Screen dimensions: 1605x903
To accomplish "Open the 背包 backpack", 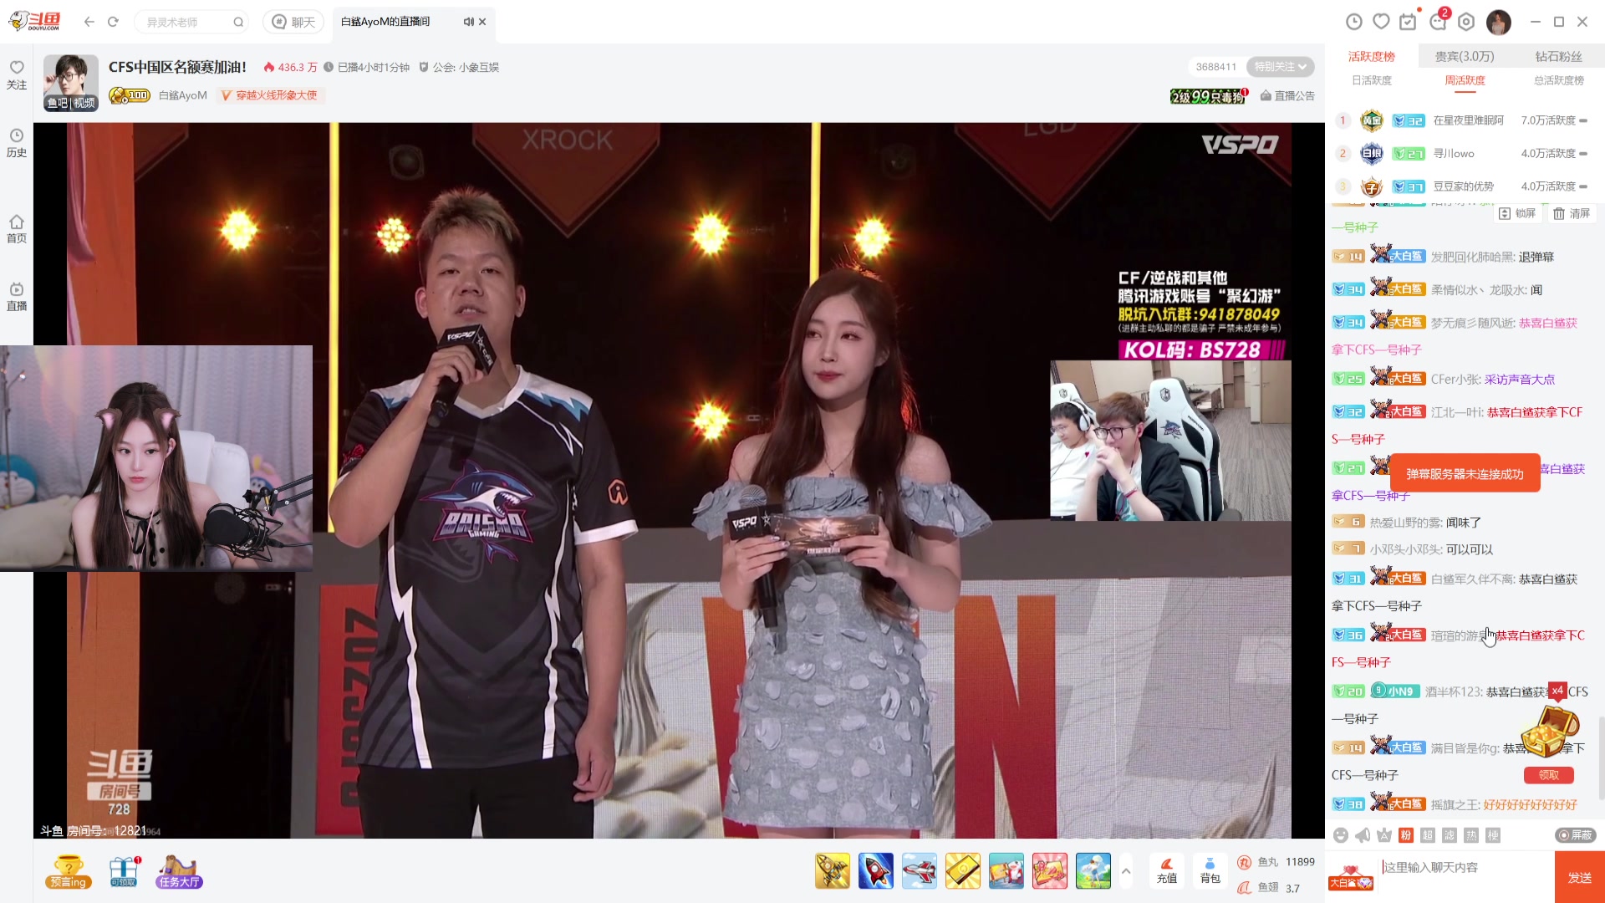I will click(x=1210, y=870).
